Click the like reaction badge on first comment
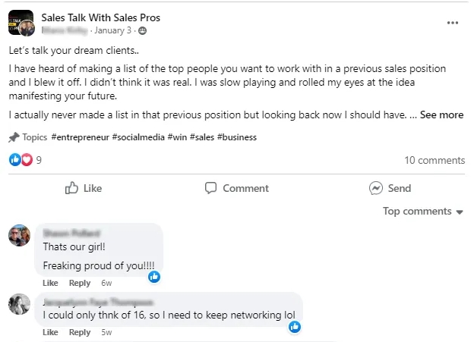 [x=154, y=277]
